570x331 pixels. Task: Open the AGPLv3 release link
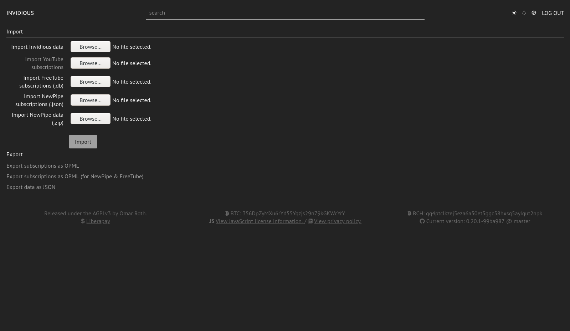(x=96, y=213)
